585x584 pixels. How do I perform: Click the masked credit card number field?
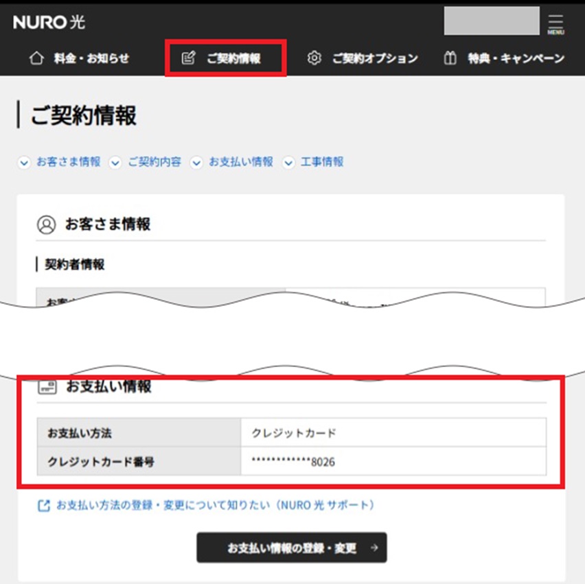coord(294,462)
